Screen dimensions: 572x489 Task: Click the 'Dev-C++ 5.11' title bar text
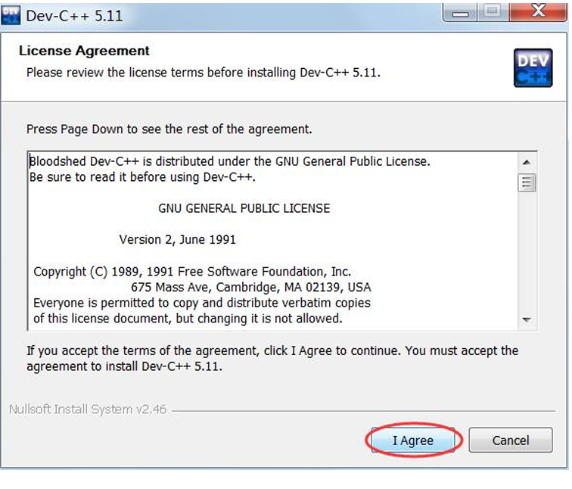tap(74, 14)
